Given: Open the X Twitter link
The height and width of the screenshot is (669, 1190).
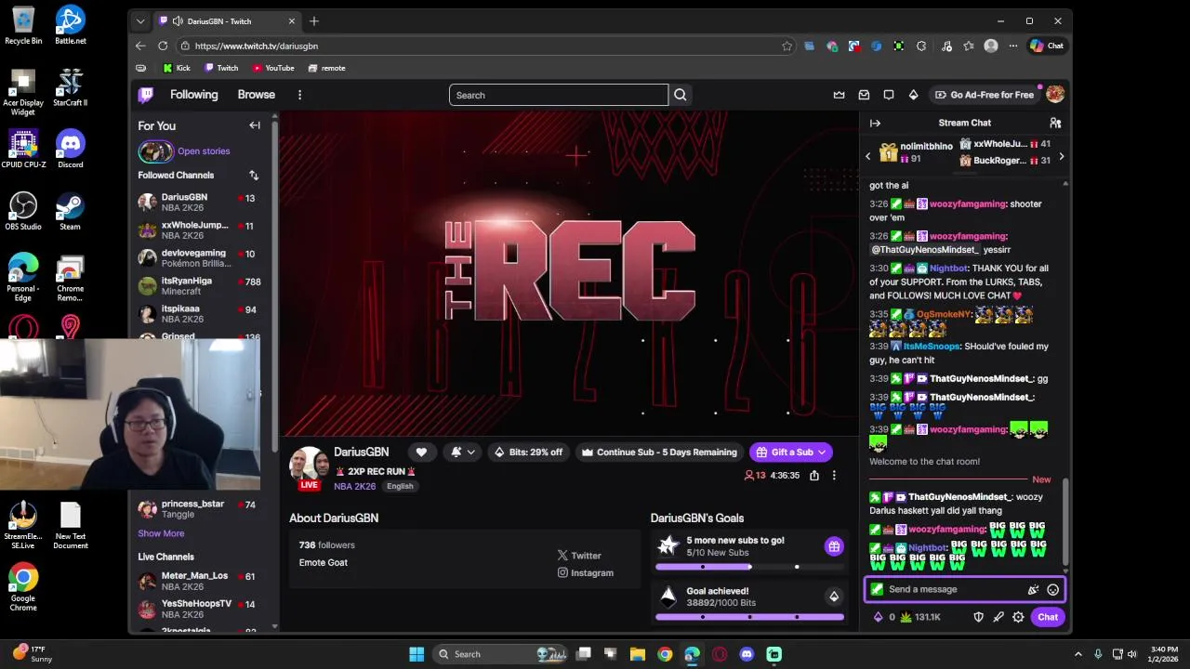Looking at the screenshot, I should pos(579,556).
